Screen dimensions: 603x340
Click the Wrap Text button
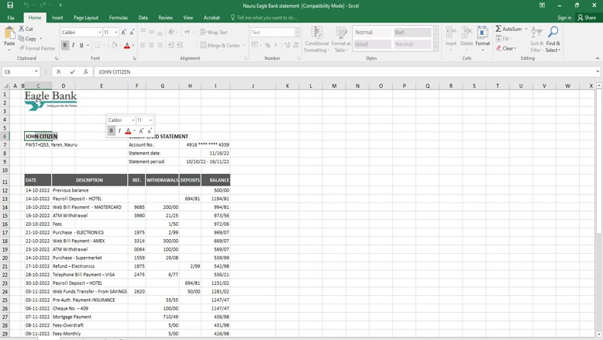tap(214, 33)
